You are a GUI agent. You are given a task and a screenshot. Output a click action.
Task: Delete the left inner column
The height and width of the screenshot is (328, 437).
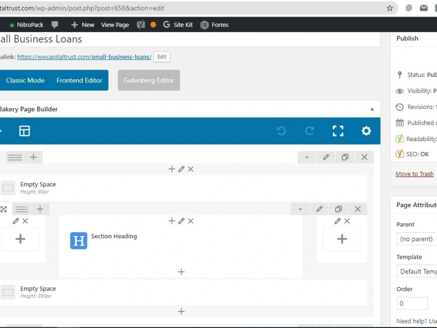point(25,221)
